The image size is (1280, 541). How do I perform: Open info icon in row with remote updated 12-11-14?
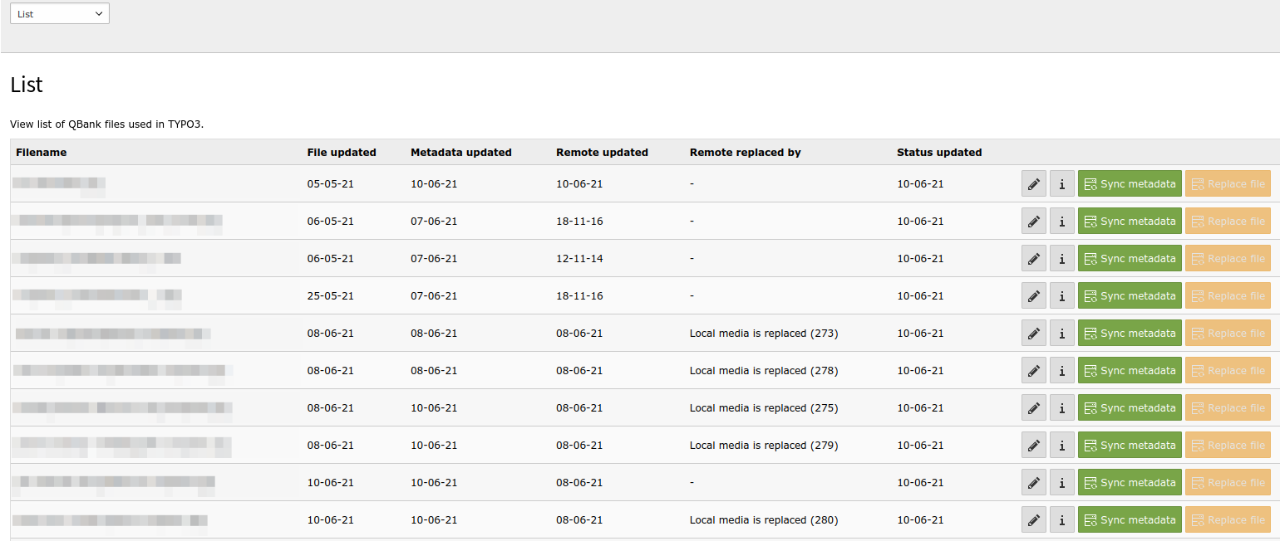click(x=1062, y=259)
